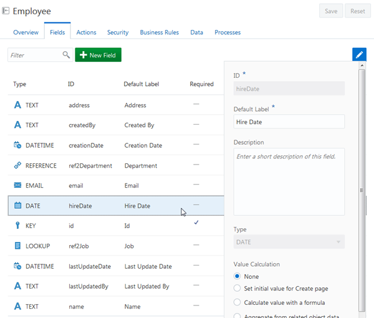Image resolution: width=374 pixels, height=318 pixels.
Task: Go to the Business Rules tab
Action: 160,32
